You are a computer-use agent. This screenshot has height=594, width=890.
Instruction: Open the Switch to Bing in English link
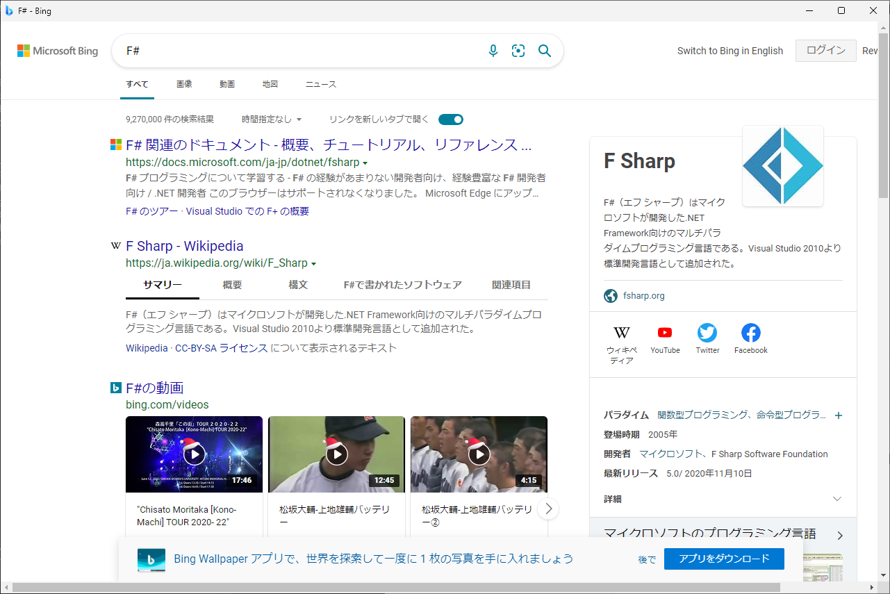pos(730,50)
